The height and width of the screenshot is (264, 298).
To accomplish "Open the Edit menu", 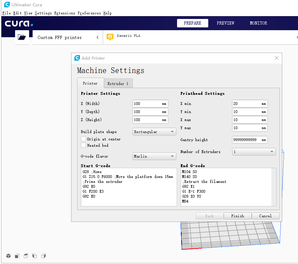I will pos(17,13).
